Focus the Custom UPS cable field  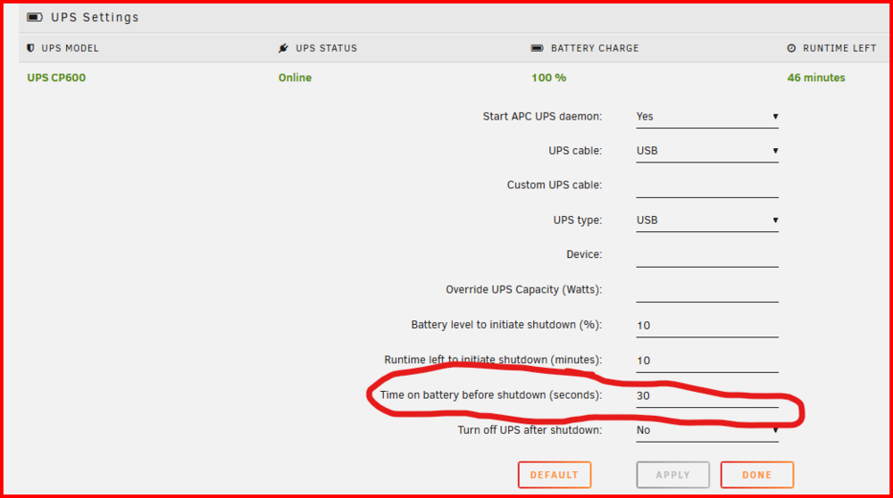(706, 187)
